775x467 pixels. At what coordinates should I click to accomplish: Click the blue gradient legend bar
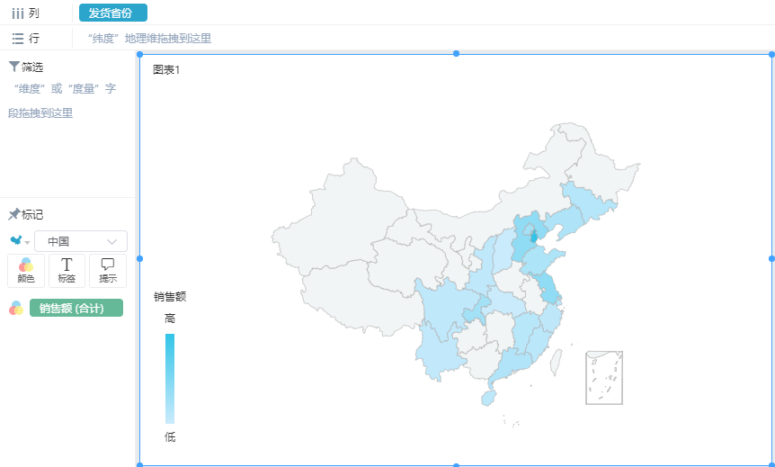pyautogui.click(x=170, y=379)
